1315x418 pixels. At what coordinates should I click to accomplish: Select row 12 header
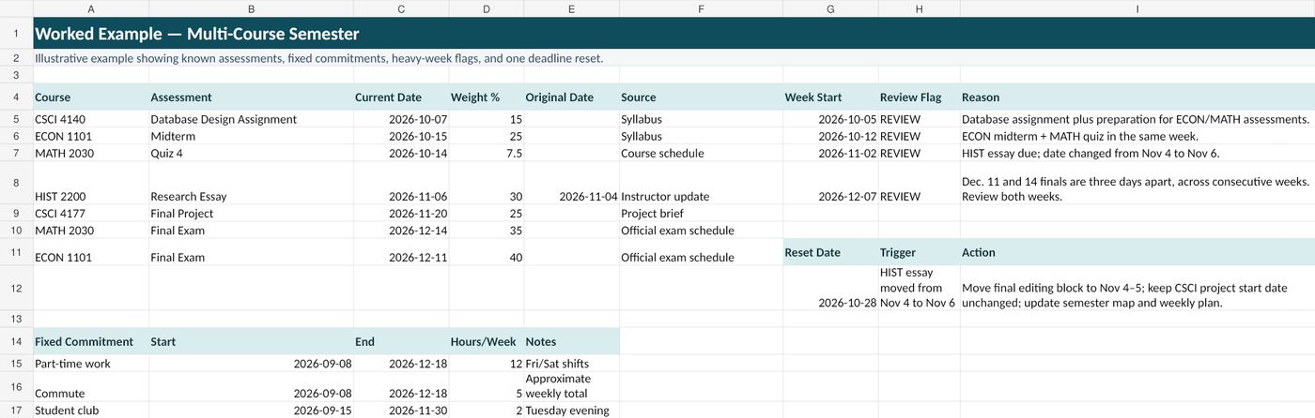[16, 288]
